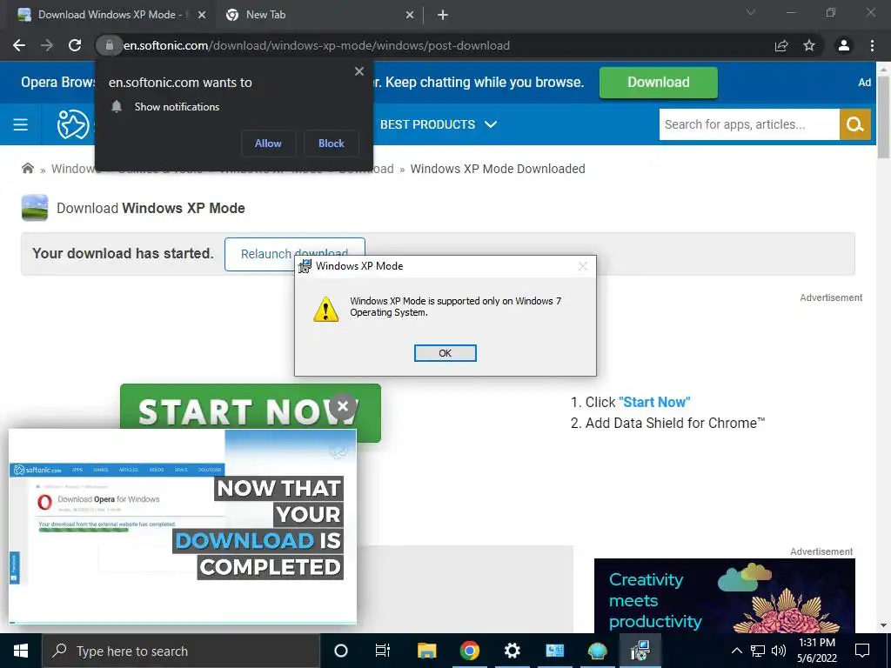891x668 pixels.
Task: Open the Chrome profile icon
Action: coord(844,45)
